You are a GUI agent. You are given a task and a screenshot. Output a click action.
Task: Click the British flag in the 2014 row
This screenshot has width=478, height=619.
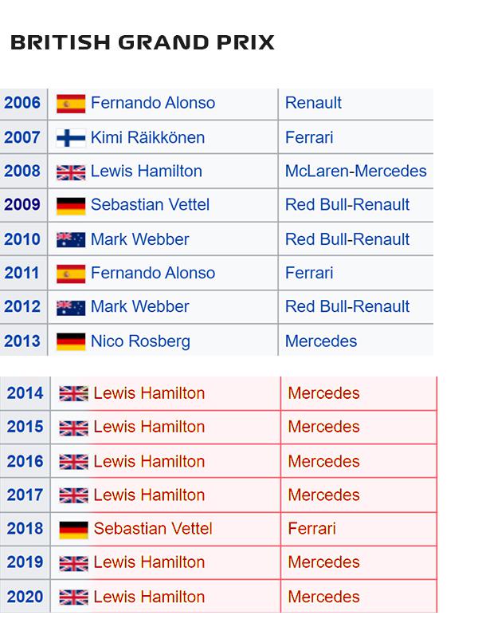coord(74,393)
